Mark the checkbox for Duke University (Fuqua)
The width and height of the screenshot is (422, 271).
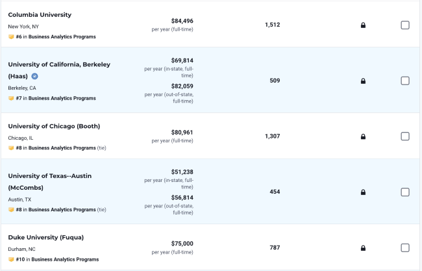[405, 248]
